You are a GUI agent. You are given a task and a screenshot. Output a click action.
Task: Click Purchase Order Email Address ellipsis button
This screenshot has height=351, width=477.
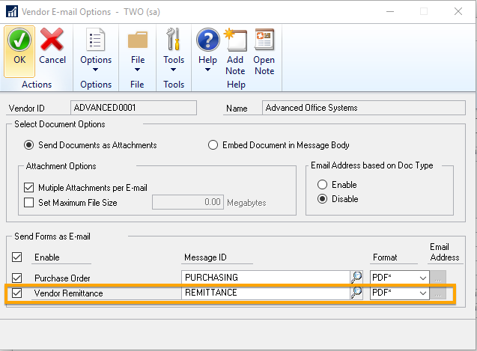coord(438,278)
